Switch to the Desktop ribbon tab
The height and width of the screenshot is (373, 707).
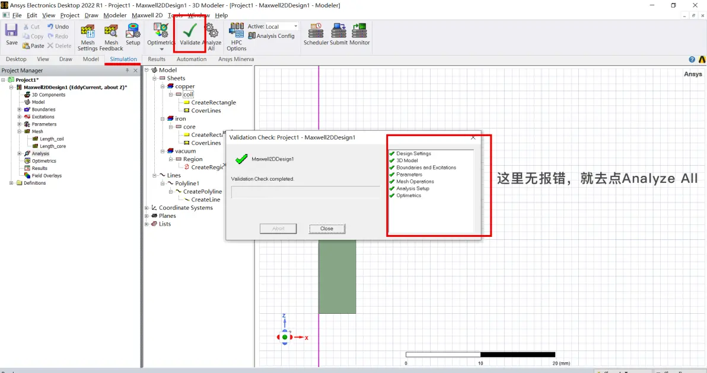tap(16, 59)
